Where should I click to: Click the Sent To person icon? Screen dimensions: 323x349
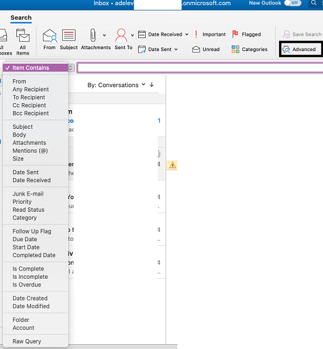(x=121, y=35)
